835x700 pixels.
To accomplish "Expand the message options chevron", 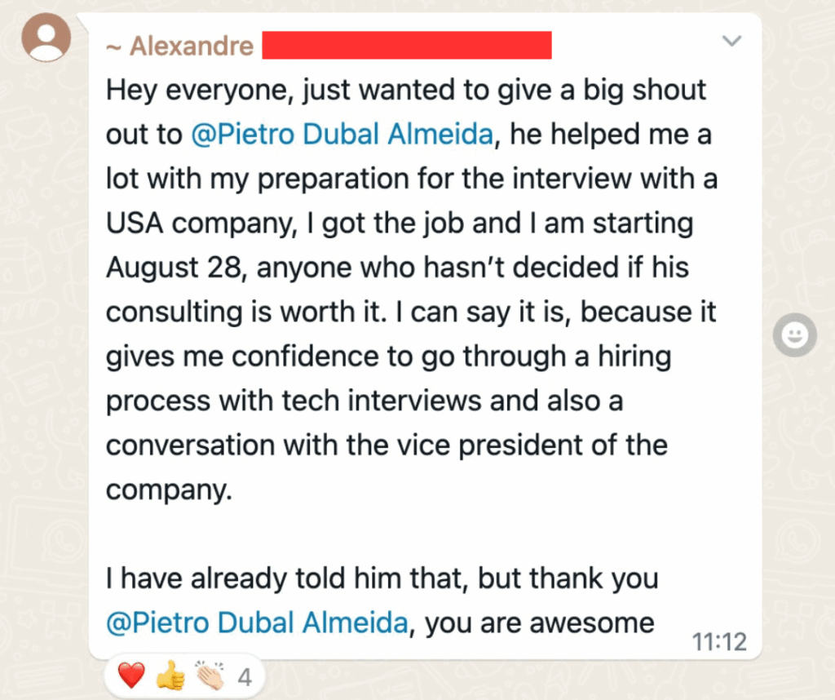I will click(x=732, y=41).
